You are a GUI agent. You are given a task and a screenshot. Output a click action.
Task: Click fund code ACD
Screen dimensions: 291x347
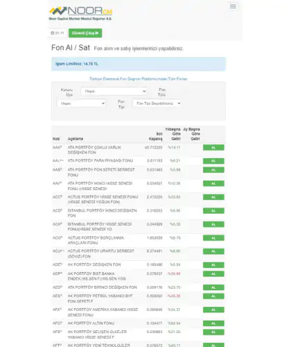(58, 210)
